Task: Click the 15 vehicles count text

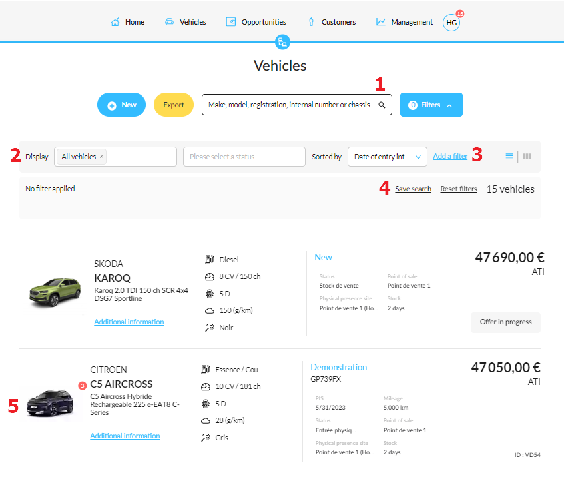Action: 510,189
